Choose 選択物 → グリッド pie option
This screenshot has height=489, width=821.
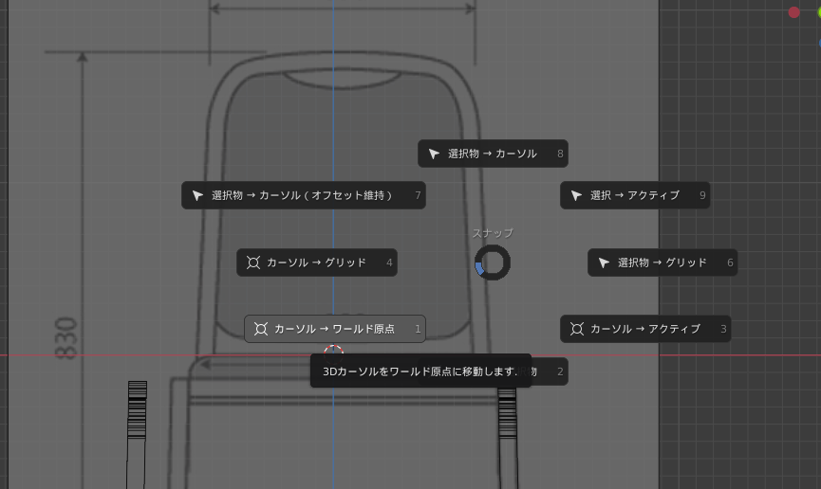pyautogui.click(x=662, y=262)
